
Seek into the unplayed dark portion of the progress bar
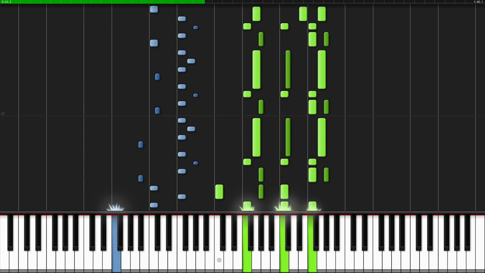pos(345,2)
